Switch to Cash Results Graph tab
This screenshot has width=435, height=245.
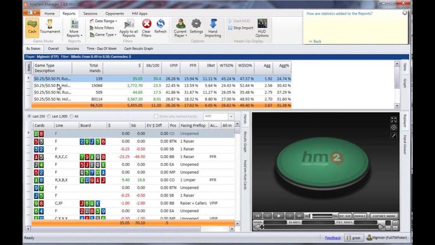139,49
